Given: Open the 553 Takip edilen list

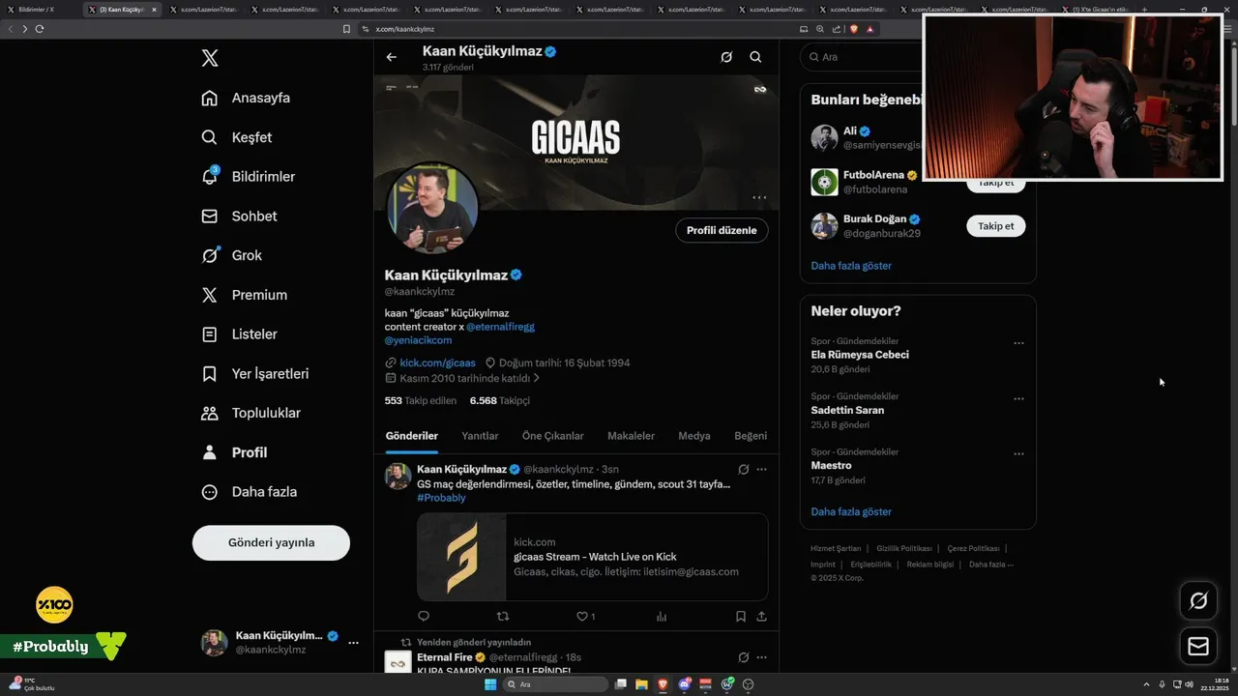Looking at the screenshot, I should point(420,400).
